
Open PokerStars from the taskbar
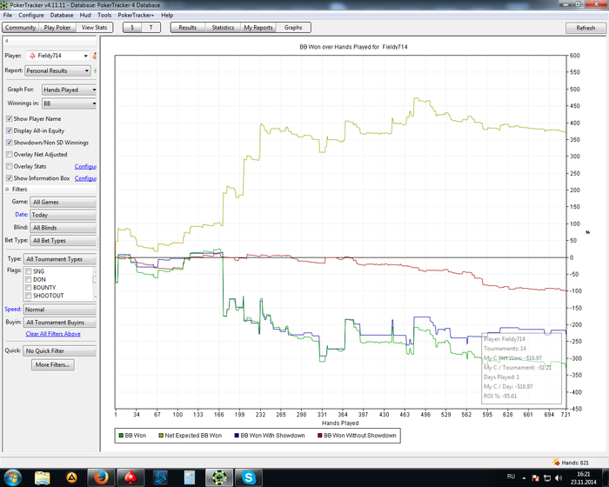[130, 478]
